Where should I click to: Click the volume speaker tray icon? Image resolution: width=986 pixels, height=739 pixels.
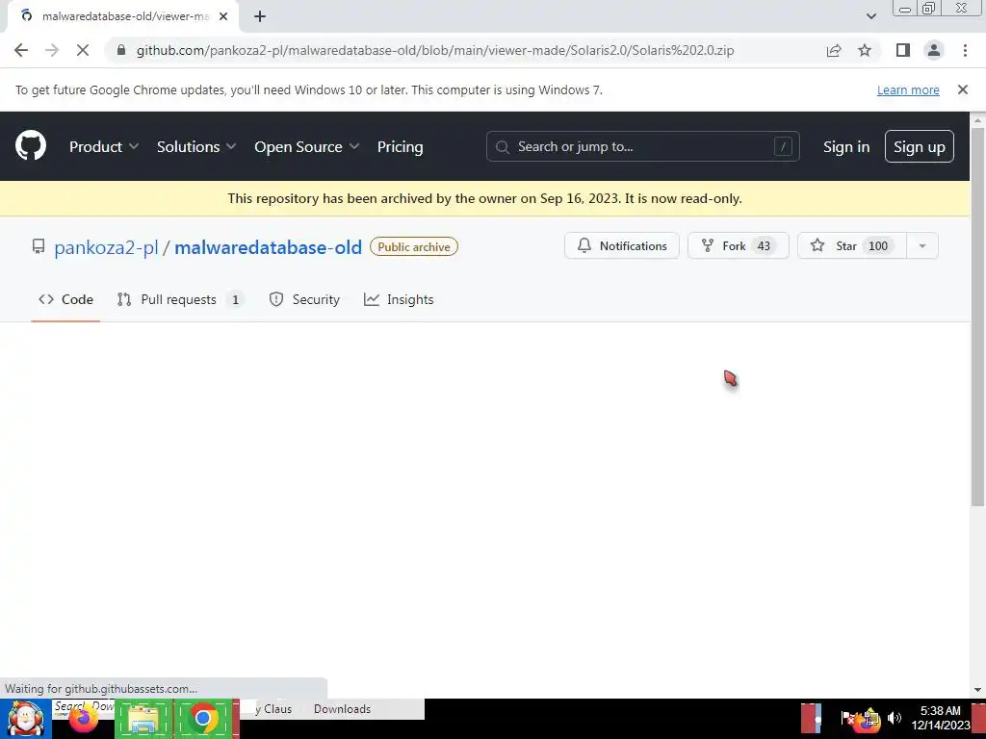click(895, 717)
